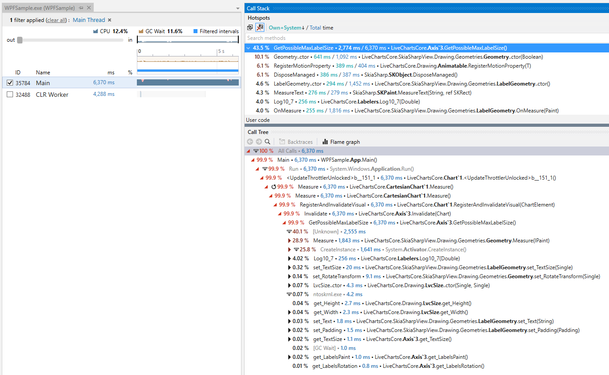Close the WPFSample.exe tab

coord(89,8)
